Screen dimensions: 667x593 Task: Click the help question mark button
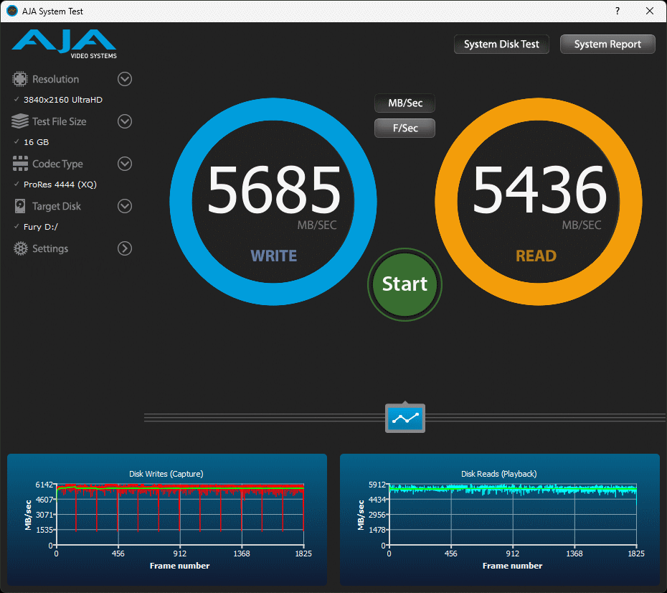618,11
